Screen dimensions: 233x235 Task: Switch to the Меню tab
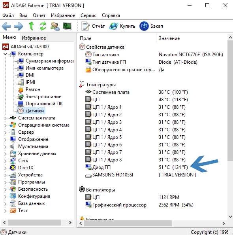(x=9, y=37)
